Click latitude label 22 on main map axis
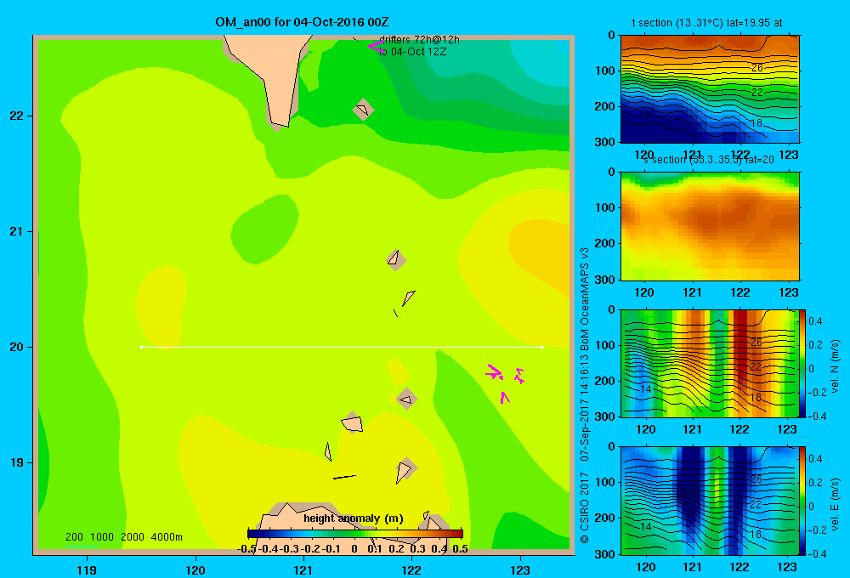 pyautogui.click(x=17, y=116)
